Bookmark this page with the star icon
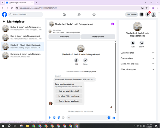 tap(147, 8)
